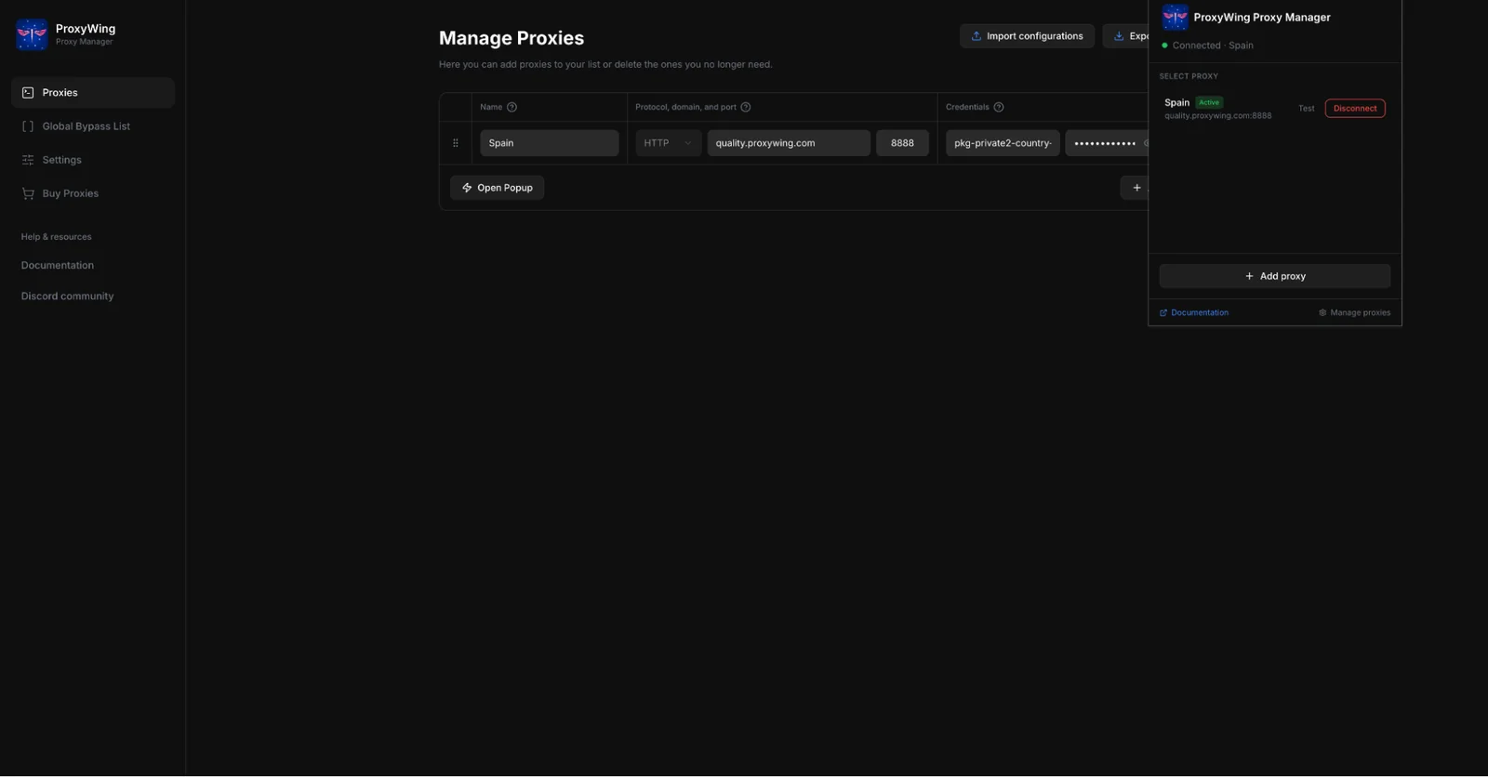
Task: Click Add proxy in the popup
Action: (1274, 276)
